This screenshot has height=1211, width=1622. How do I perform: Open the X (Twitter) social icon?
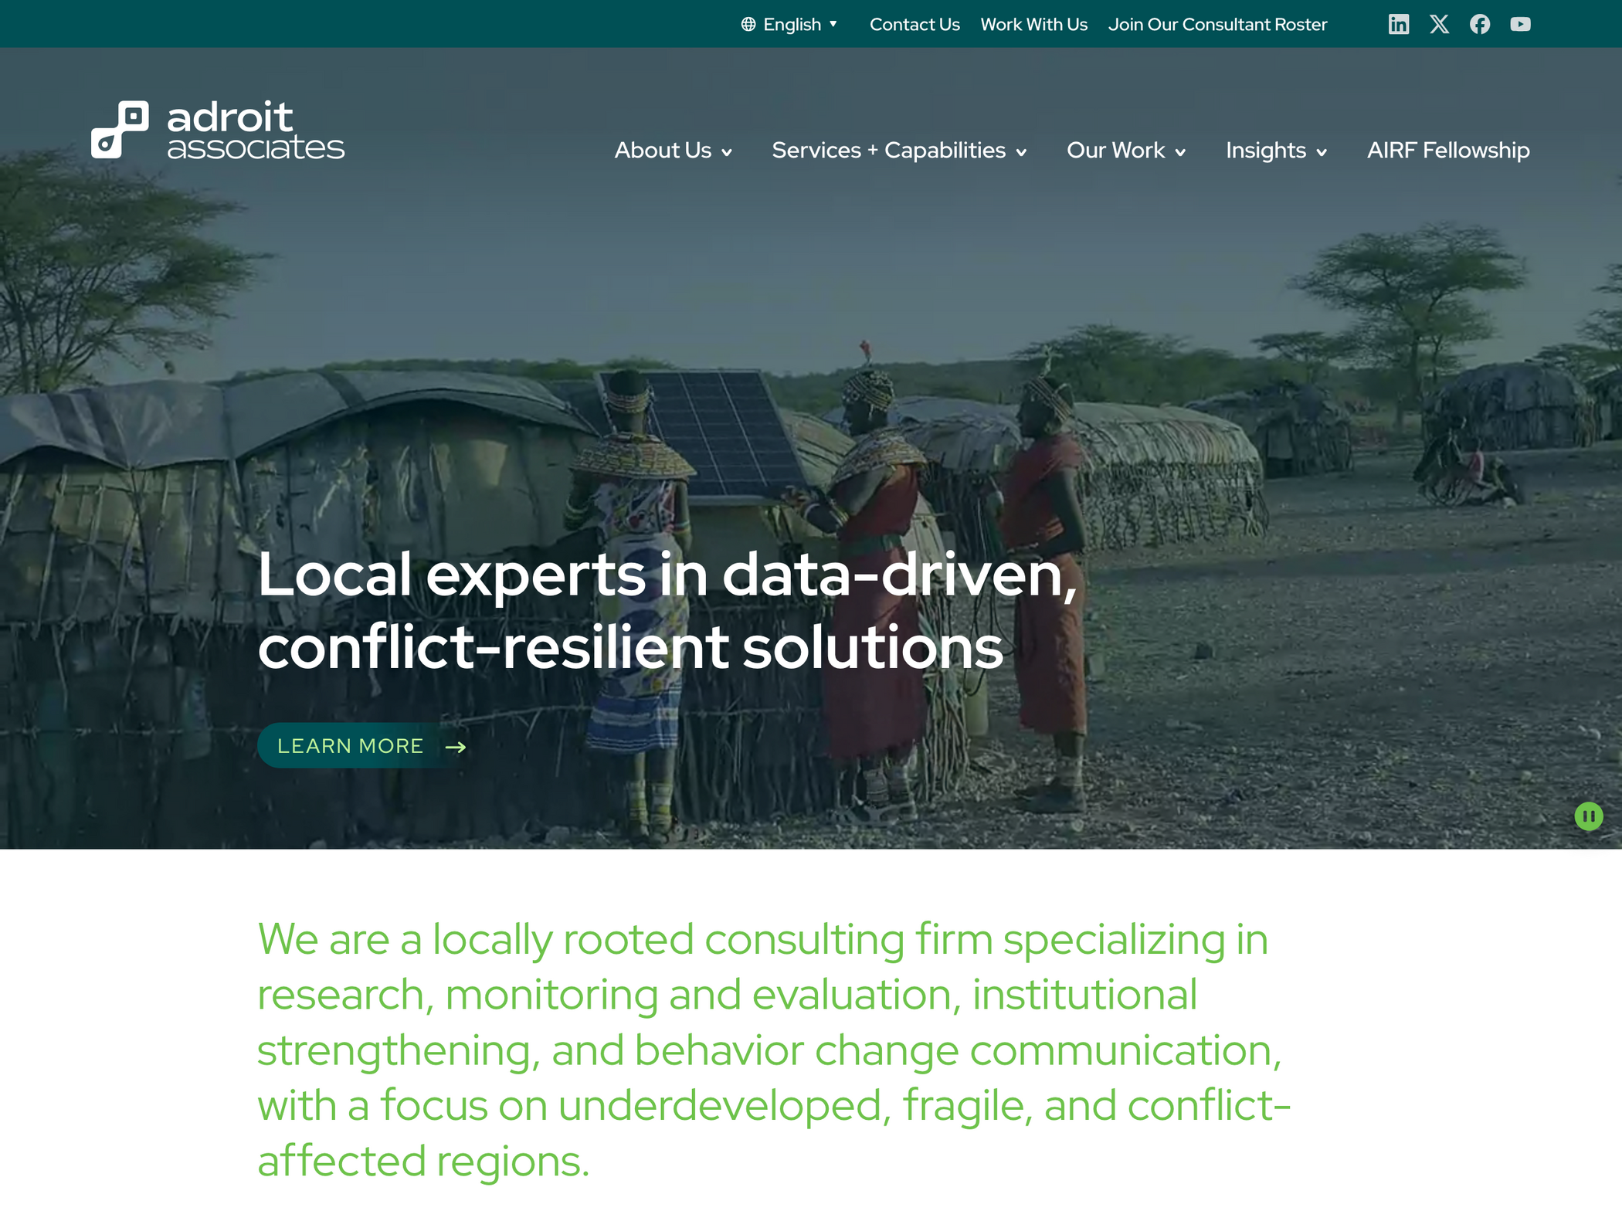coord(1439,25)
